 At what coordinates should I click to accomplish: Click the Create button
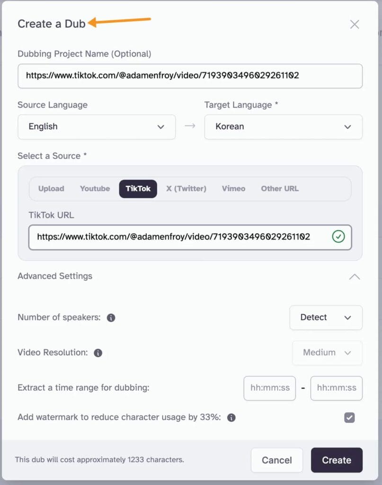(337, 460)
